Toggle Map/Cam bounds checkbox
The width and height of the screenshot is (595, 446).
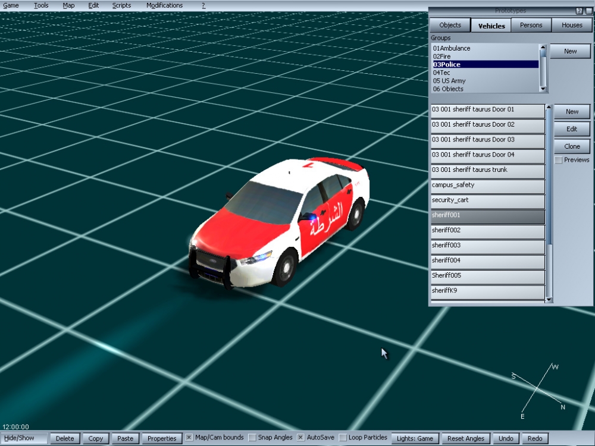(x=189, y=437)
